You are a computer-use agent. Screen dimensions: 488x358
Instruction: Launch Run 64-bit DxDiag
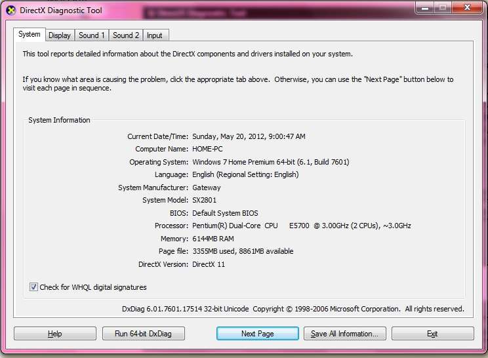coord(143,334)
